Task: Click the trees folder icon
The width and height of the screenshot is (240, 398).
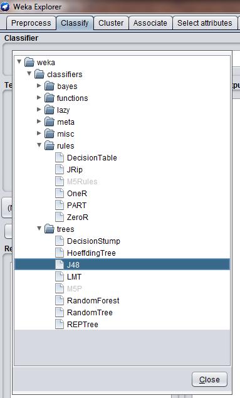Action: click(50, 229)
